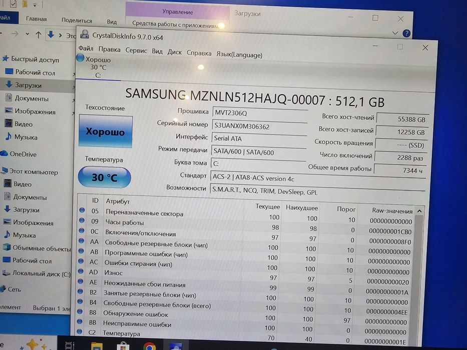Viewport: 467px width, 350px height.
Task: Click the total host writes value 12258 GB
Action: 402,132
